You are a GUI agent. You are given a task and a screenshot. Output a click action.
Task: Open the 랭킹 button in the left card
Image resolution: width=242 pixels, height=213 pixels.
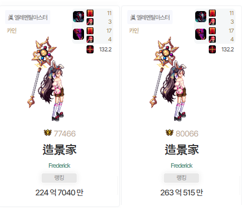(59, 178)
